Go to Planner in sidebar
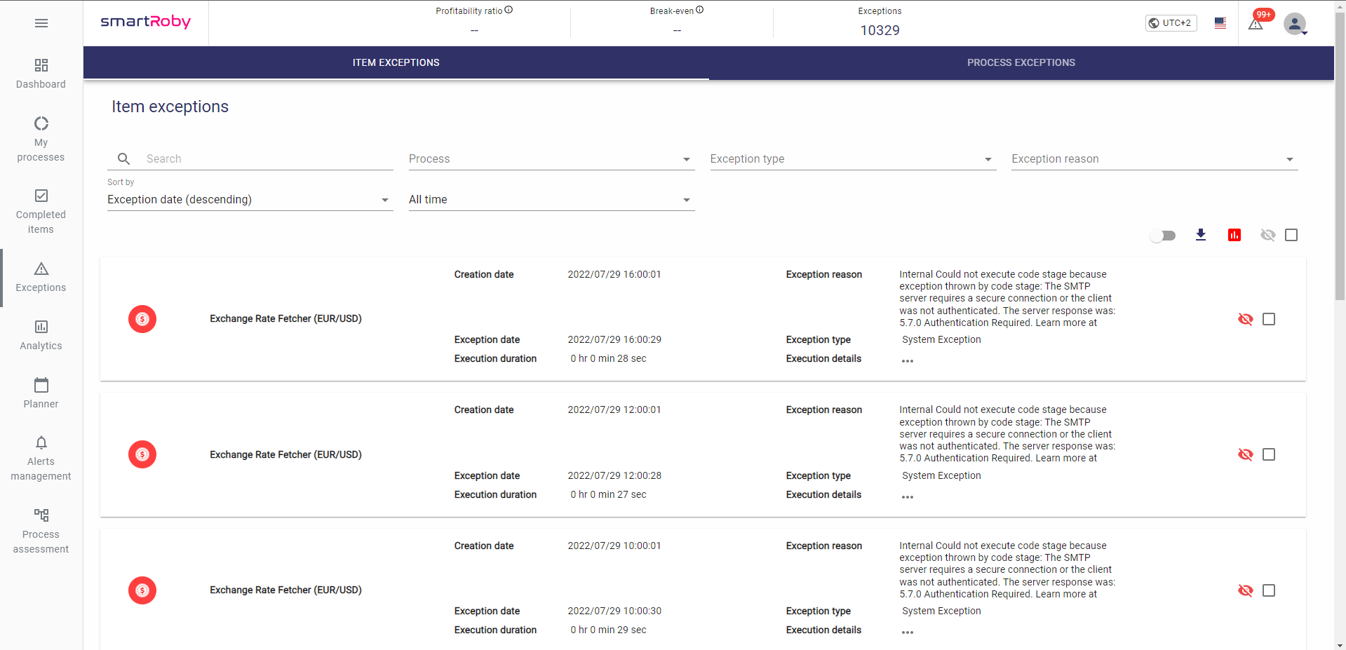1346x650 pixels. pyautogui.click(x=41, y=393)
